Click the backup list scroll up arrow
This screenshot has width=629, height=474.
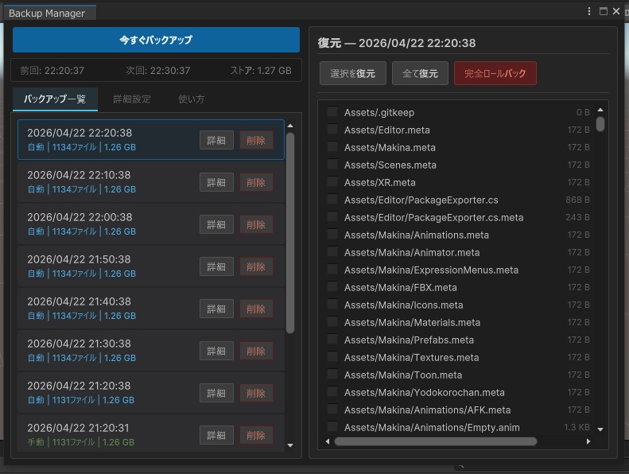tap(290, 126)
